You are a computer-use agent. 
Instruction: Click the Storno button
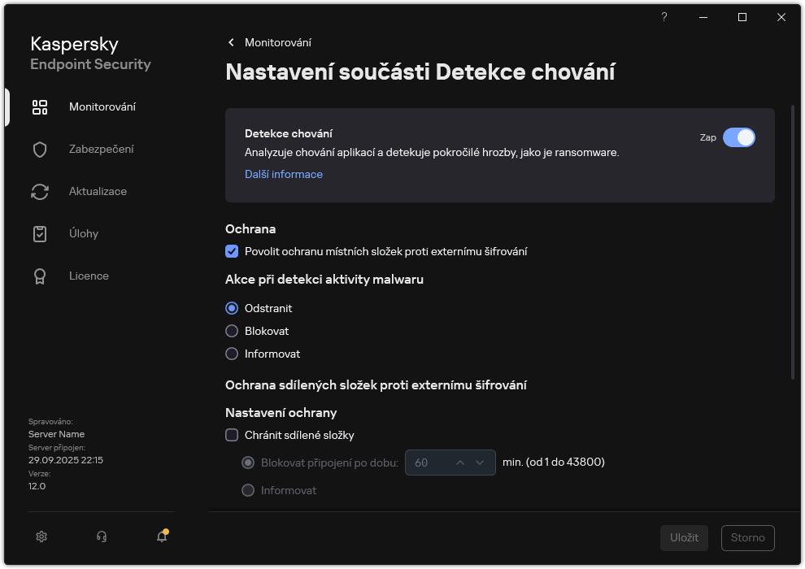747,538
